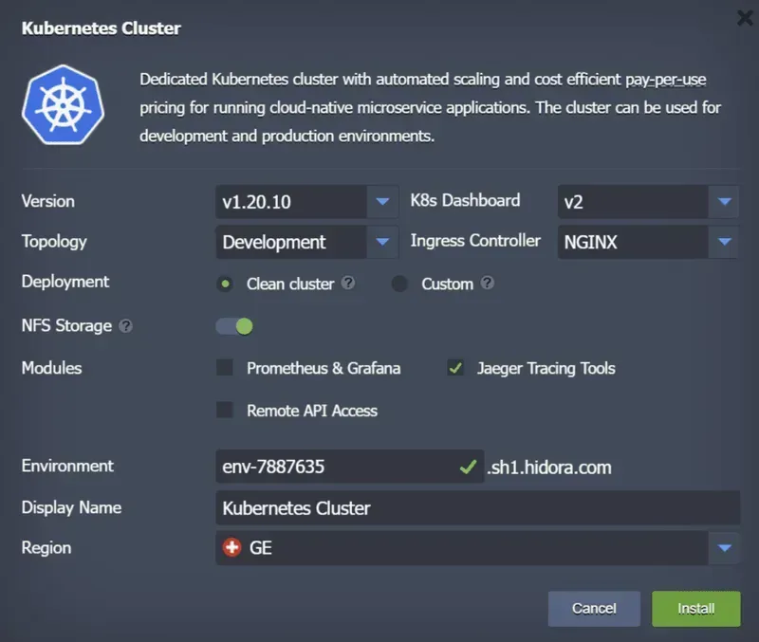The height and width of the screenshot is (642, 759).
Task: Open the Region dropdown arrow
Action: (724, 548)
